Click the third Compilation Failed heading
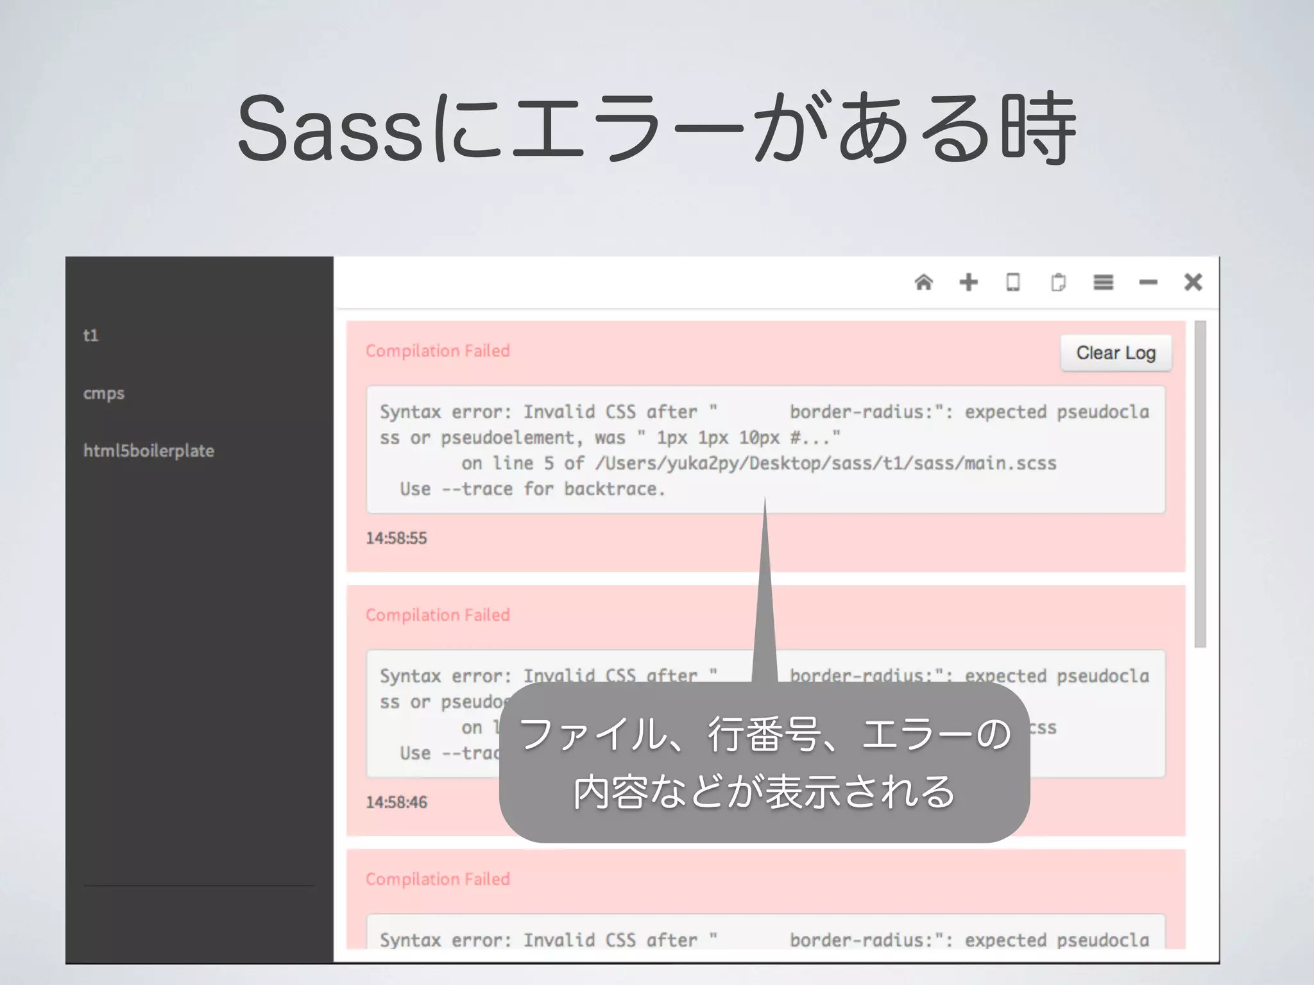This screenshot has height=985, width=1314. coord(438,879)
